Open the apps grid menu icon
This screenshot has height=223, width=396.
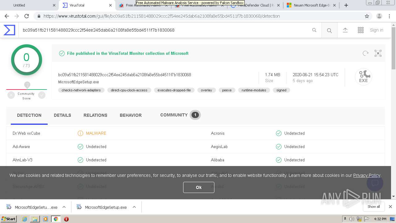[x=361, y=30]
